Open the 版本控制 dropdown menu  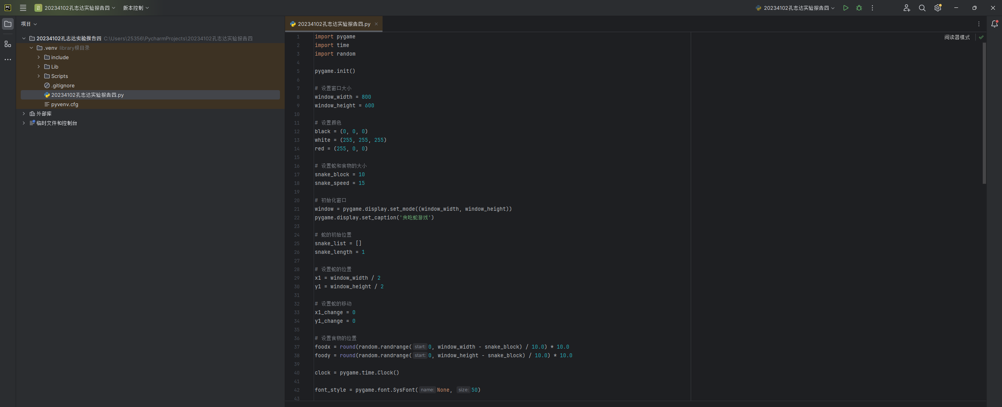[x=136, y=8]
